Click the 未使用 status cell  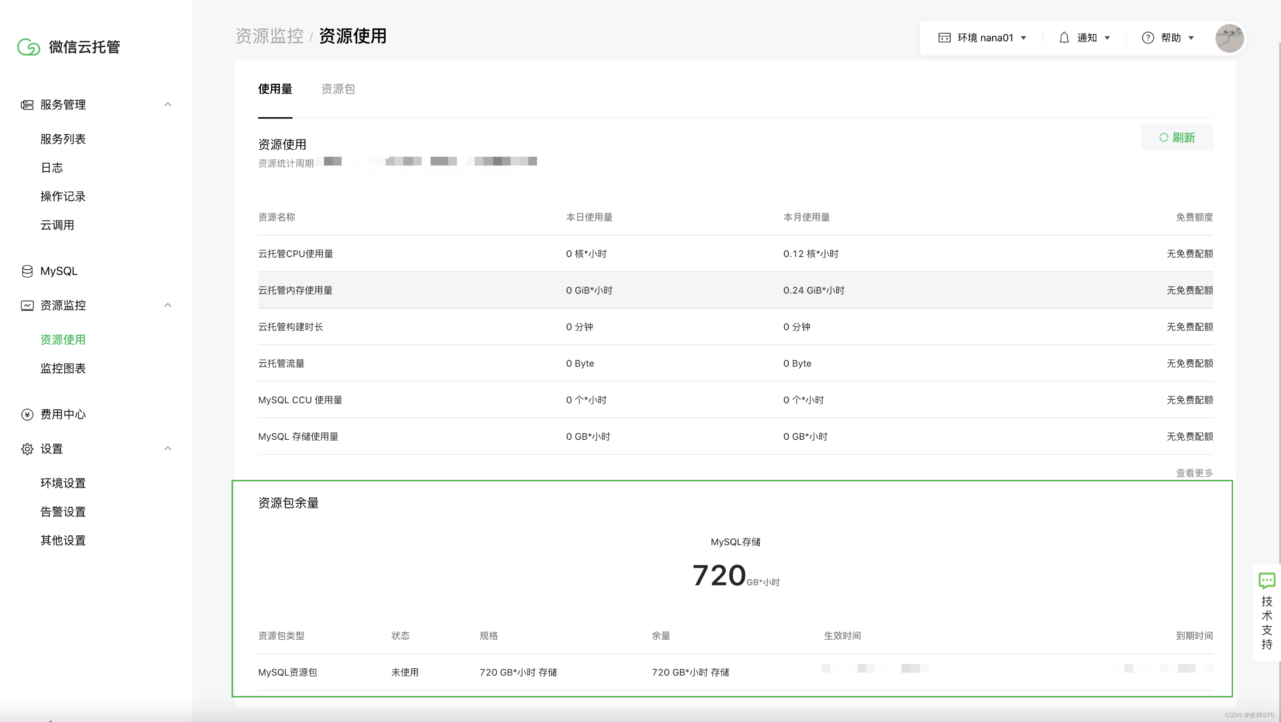pyautogui.click(x=405, y=672)
